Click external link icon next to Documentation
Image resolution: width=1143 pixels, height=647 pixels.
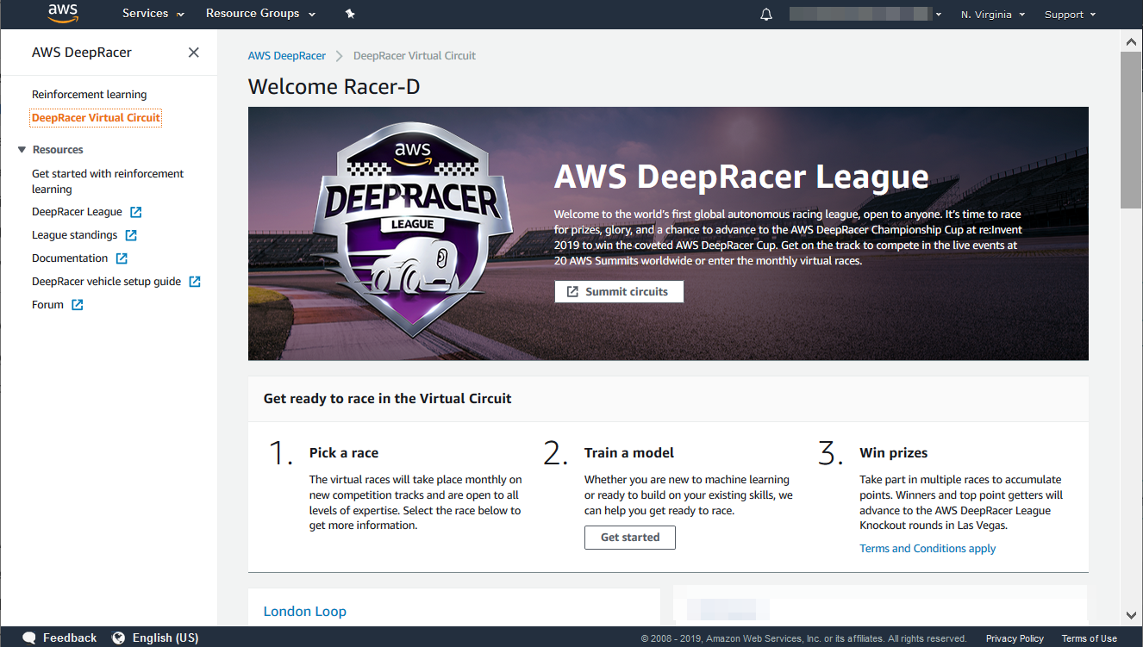point(122,258)
